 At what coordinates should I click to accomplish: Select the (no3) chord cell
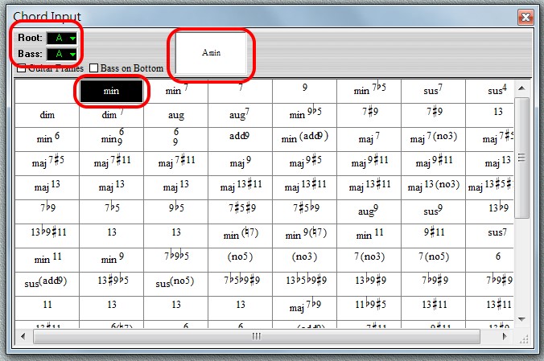(x=305, y=260)
